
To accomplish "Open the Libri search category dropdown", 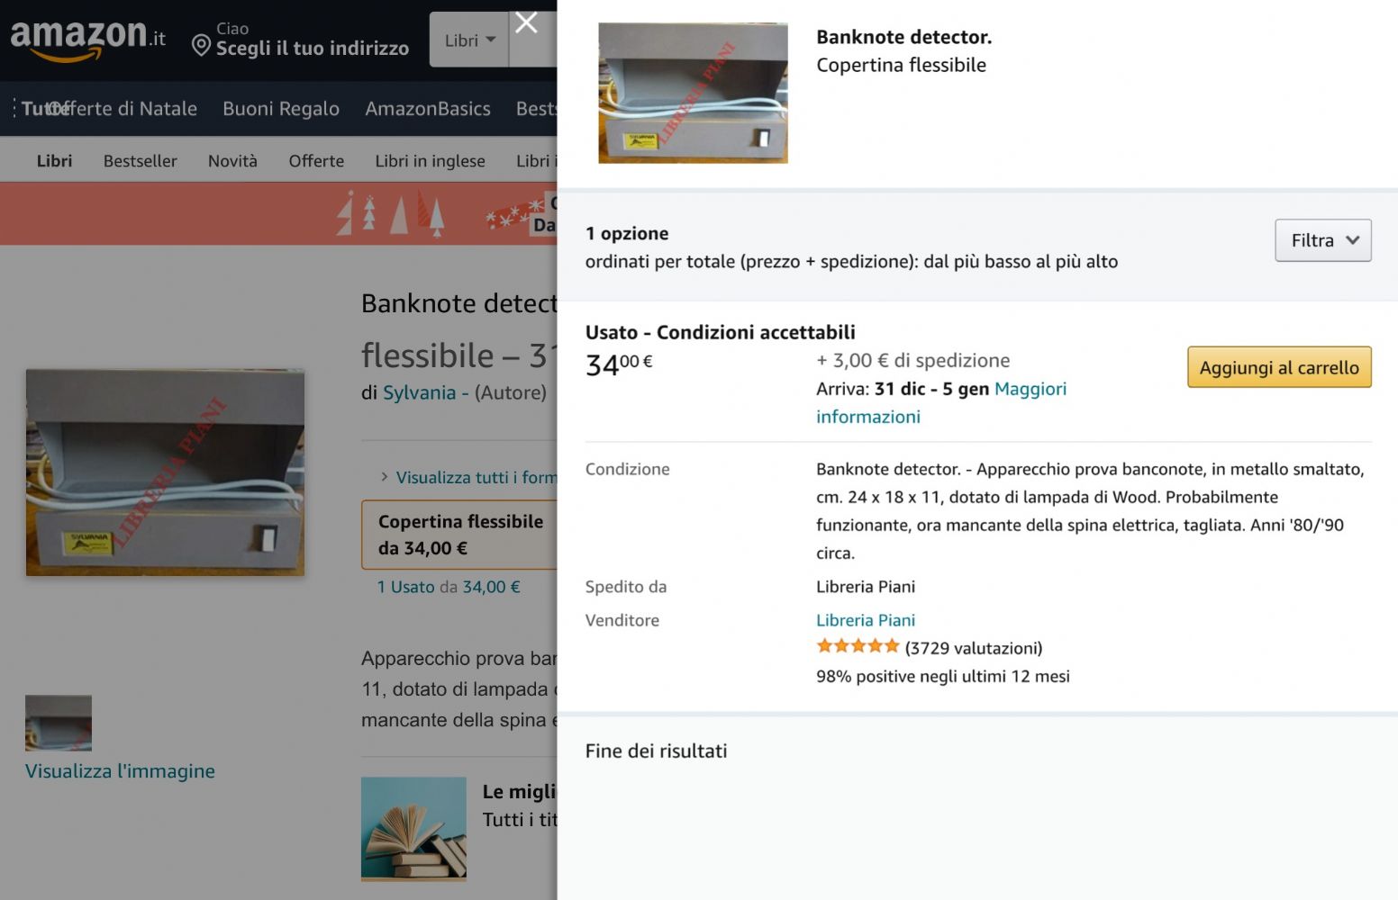I will coord(469,40).
